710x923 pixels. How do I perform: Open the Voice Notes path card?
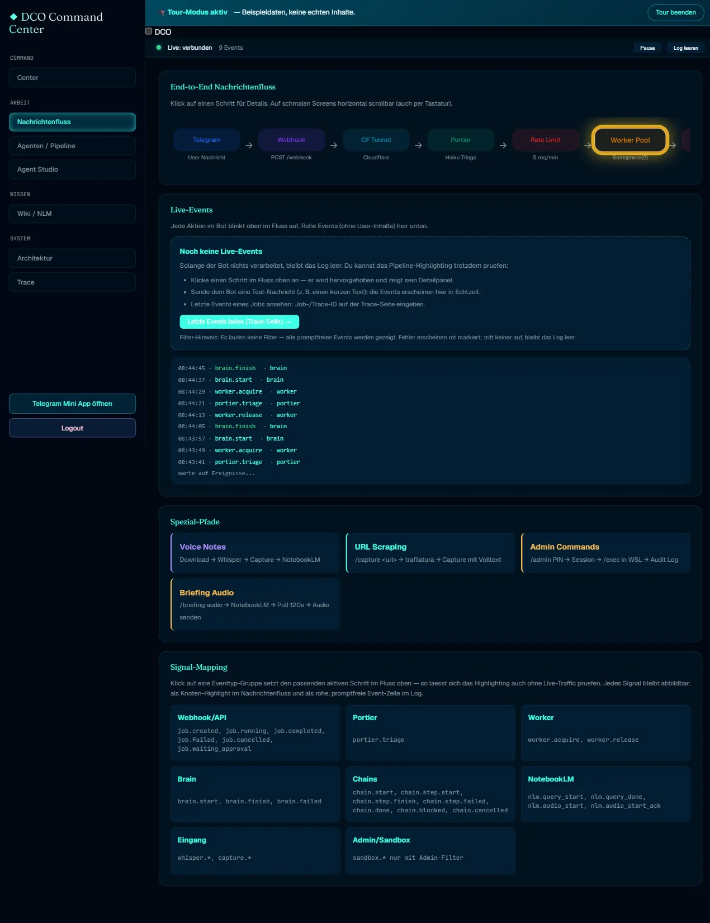pyautogui.click(x=255, y=553)
